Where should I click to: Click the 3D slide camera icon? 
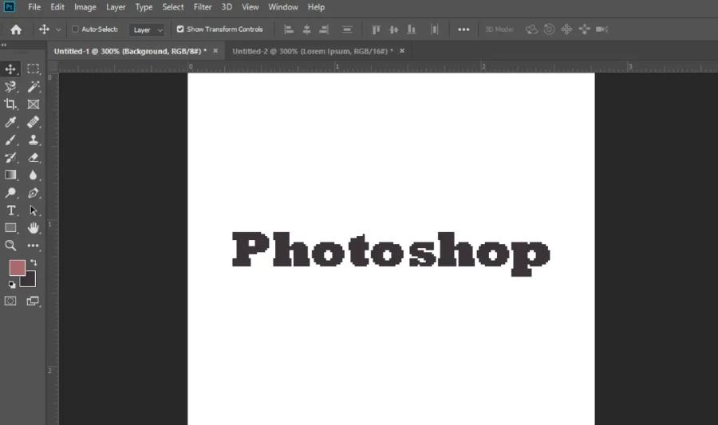point(584,30)
